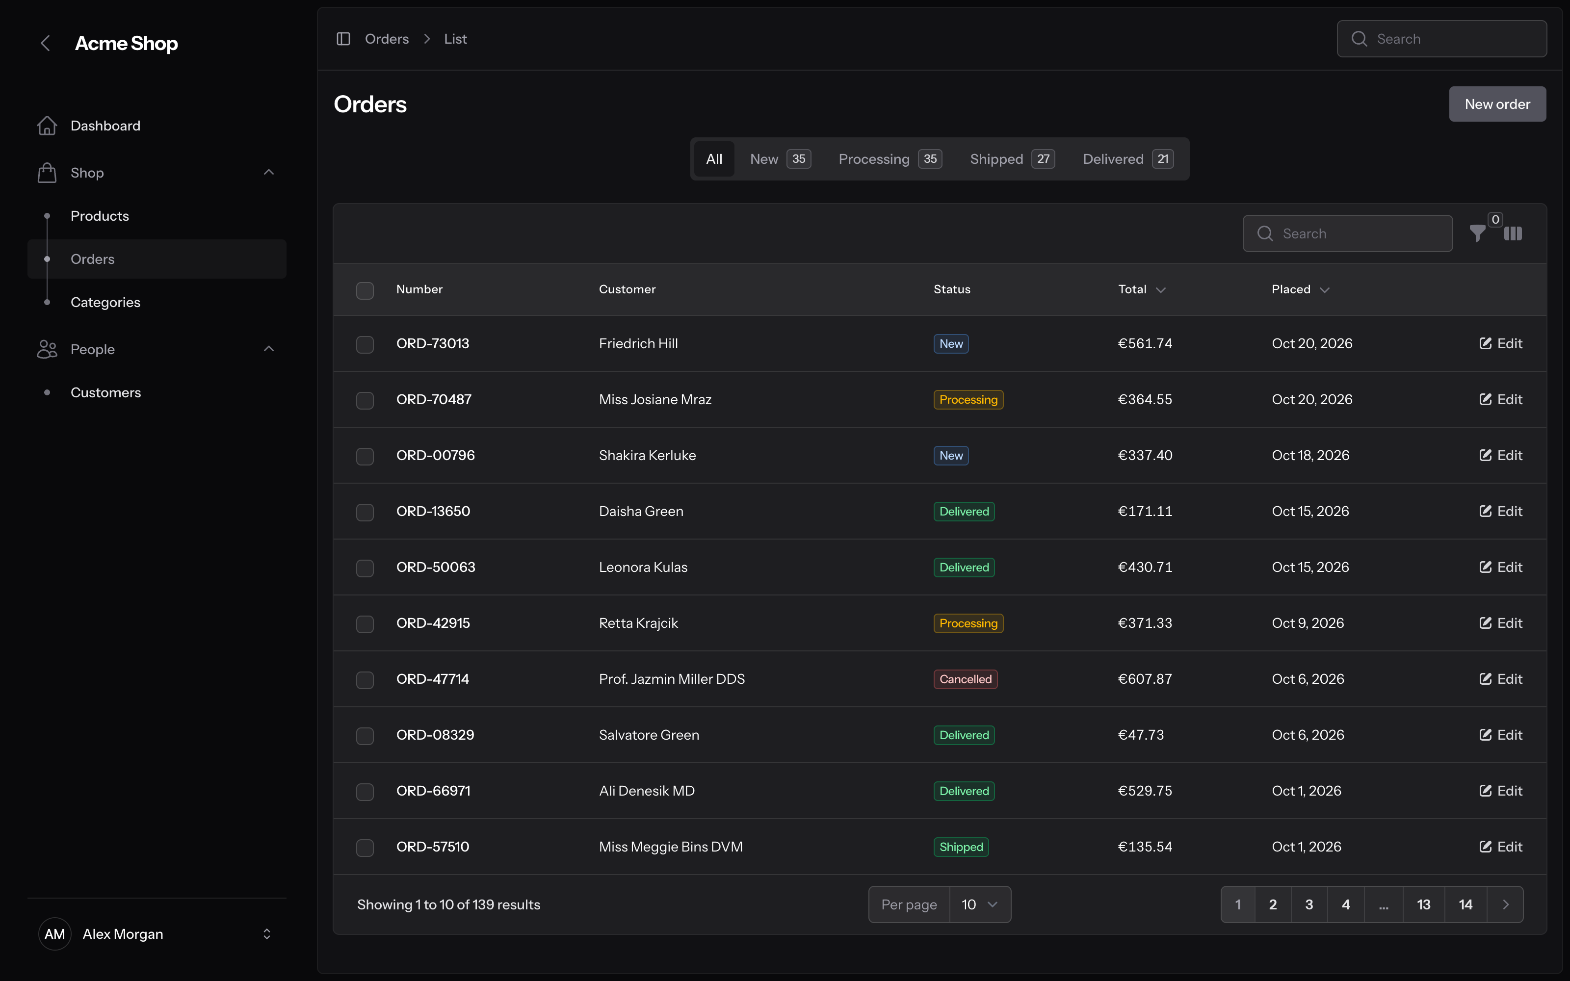The width and height of the screenshot is (1570, 981).
Task: Open the Dashboard home icon
Action: click(47, 125)
